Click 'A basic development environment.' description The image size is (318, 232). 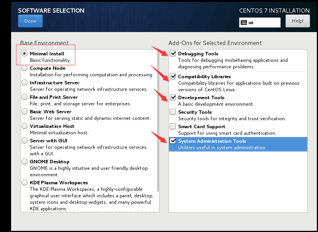216,104
